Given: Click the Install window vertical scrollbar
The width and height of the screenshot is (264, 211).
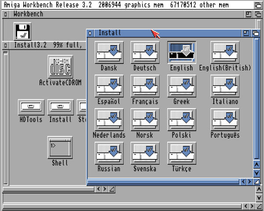Looking at the screenshot, I should tap(257, 97).
